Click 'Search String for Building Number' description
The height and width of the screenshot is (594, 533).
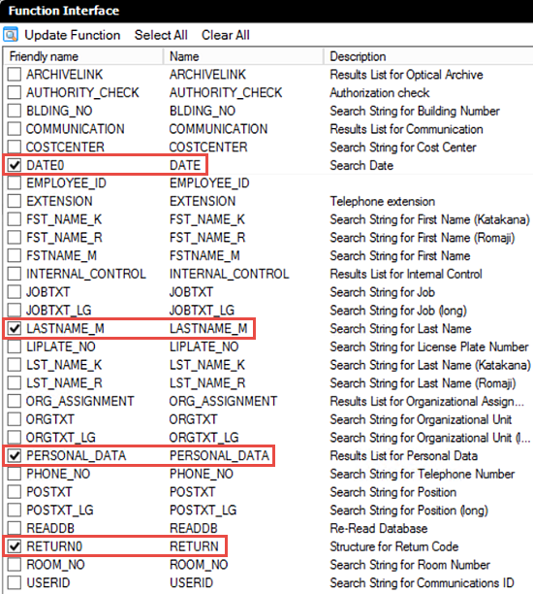coord(415,111)
